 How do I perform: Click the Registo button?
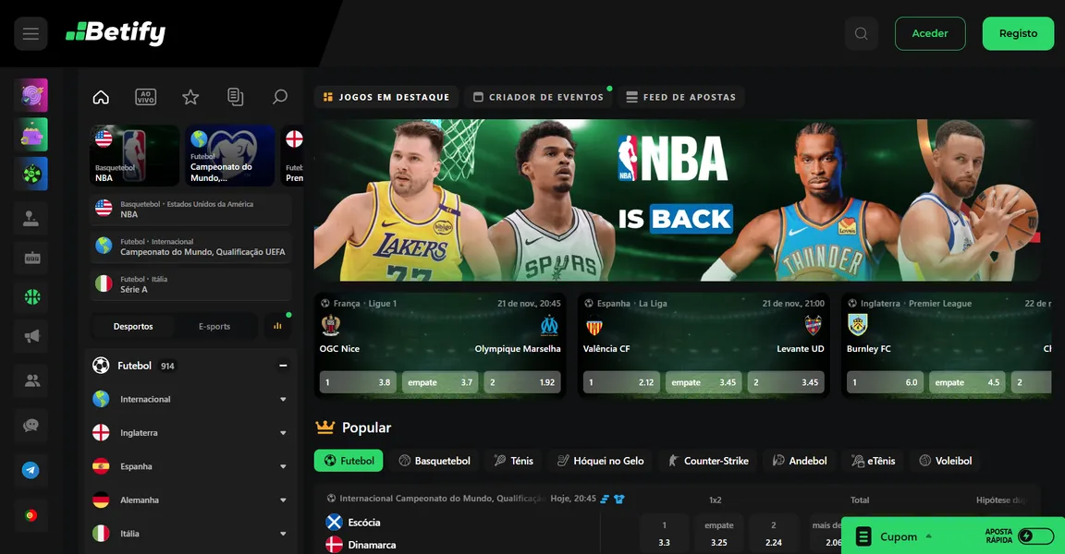[1018, 34]
